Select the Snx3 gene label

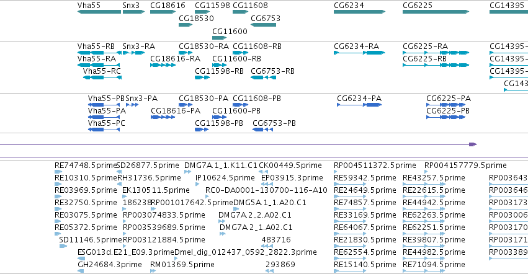[x=131, y=6]
